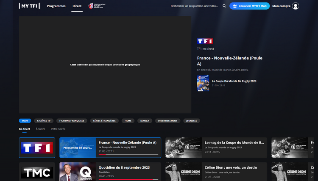This screenshot has width=318, height=181.
Task: Click the 21:05 - 23:15 time beside poster
Action: coord(218,85)
